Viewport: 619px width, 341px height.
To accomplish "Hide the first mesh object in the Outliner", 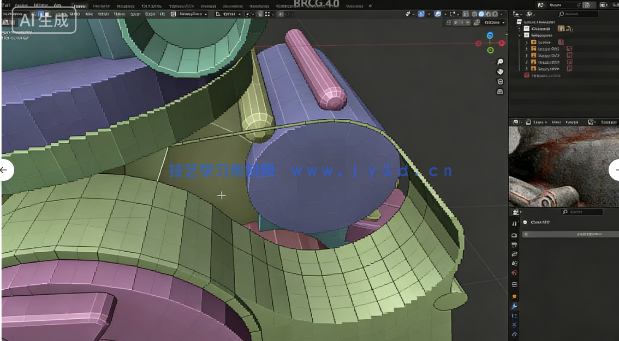I will [611, 42].
